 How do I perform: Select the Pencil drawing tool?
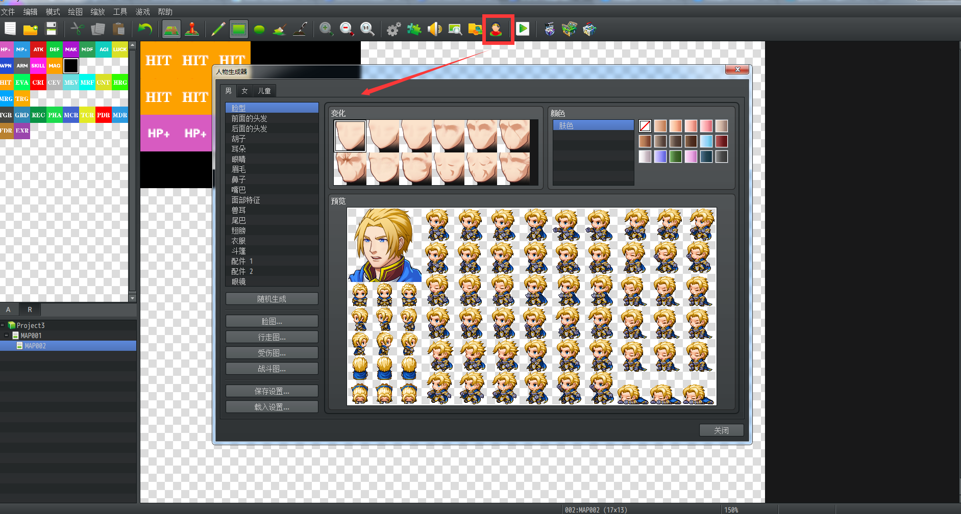click(218, 29)
